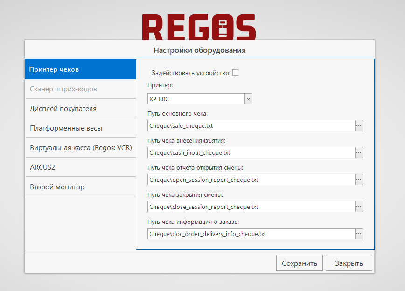
Task: Click the 'Путь чека закрытия смены:' label
Action: click(185, 194)
